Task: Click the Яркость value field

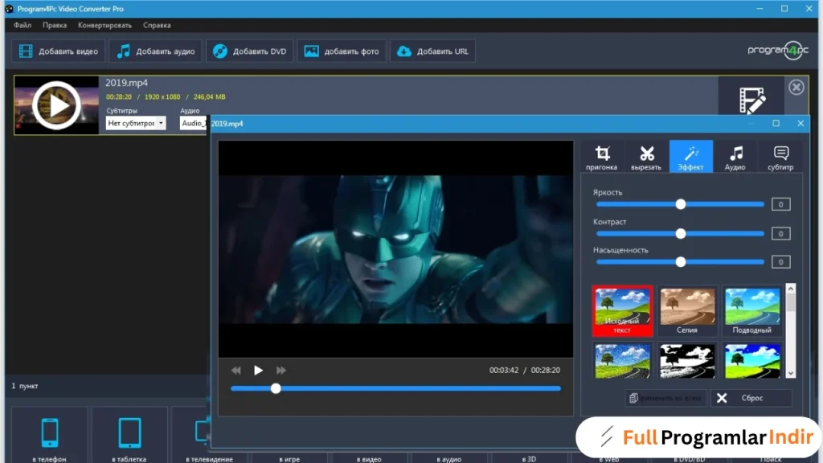Action: click(x=781, y=204)
